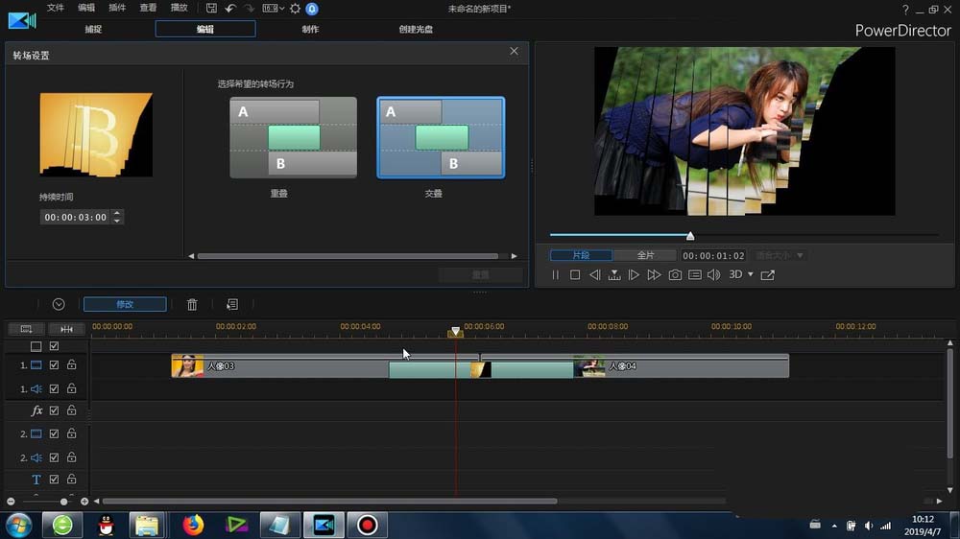Click the fast forward icon
This screenshot has height=539, width=960.
coord(654,275)
